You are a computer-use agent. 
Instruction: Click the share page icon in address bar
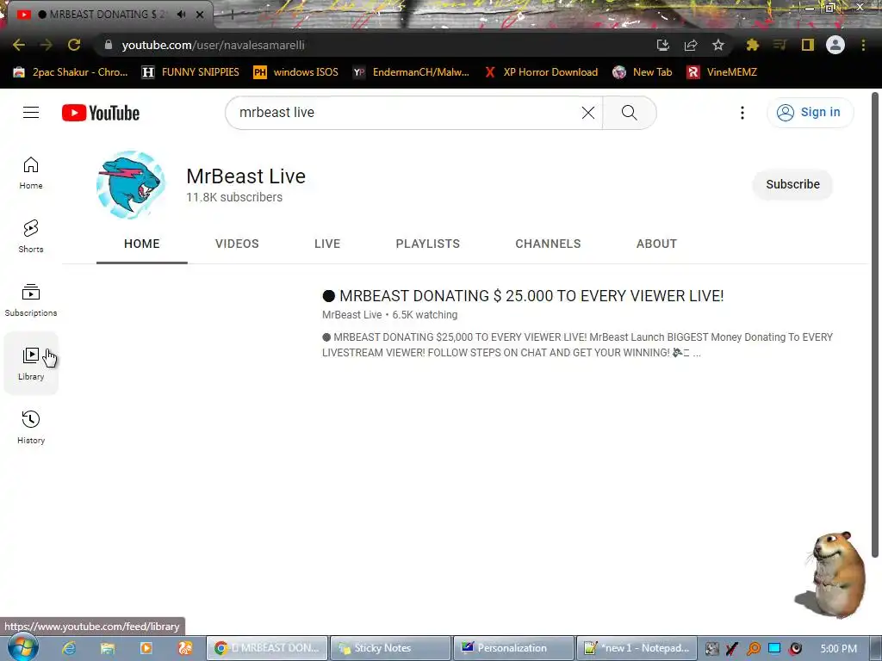691,45
